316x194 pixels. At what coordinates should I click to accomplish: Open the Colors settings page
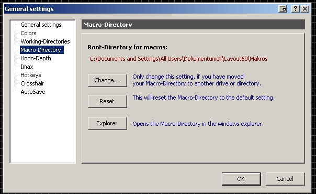(28, 33)
